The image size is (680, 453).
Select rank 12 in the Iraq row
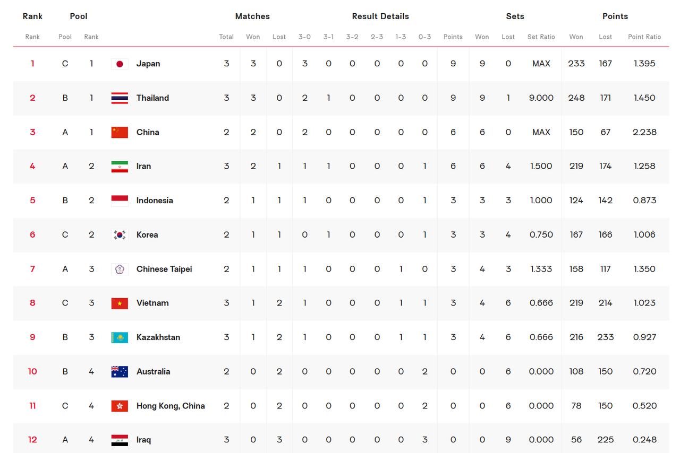coord(32,440)
